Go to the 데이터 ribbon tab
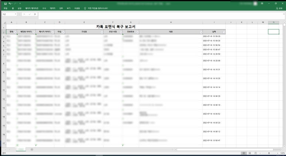This screenshot has height=156, width=286. pos(53,8)
